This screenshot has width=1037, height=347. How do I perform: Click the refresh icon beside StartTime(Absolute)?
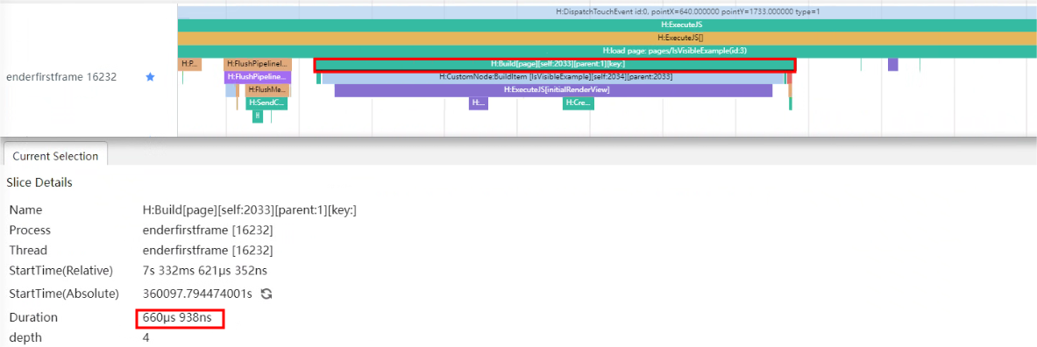point(266,294)
